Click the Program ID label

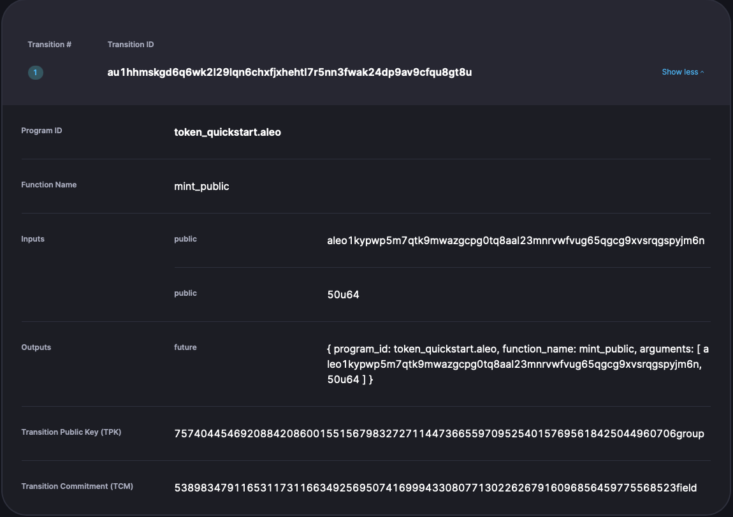(x=41, y=131)
